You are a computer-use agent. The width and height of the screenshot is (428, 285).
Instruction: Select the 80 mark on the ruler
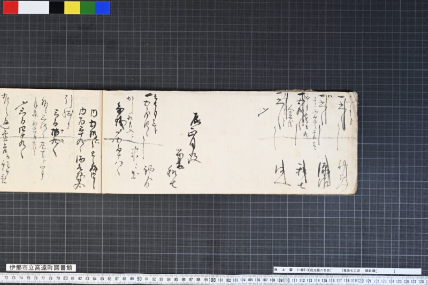pyautogui.click(x=65, y=279)
